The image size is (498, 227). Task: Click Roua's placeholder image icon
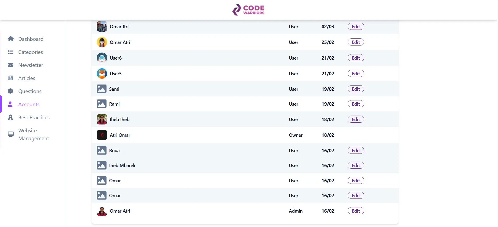pos(101,151)
